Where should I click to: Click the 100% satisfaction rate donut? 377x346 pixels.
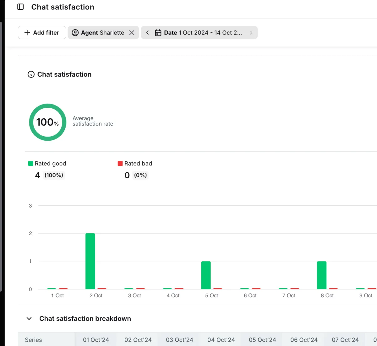48,122
